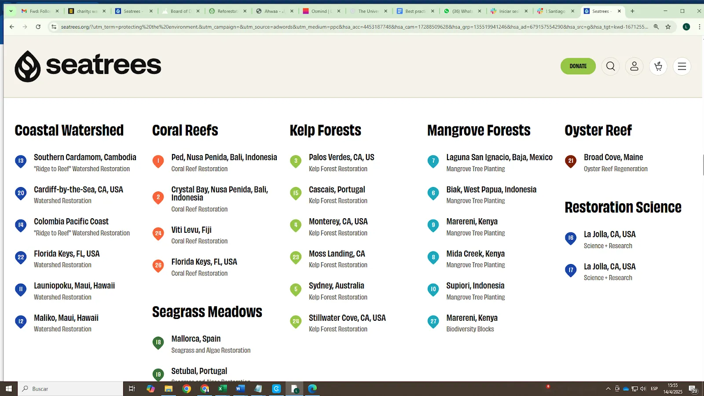The height and width of the screenshot is (396, 704).
Task: Open Florida Keys Coral Reef Restoration link
Action: coord(204,262)
